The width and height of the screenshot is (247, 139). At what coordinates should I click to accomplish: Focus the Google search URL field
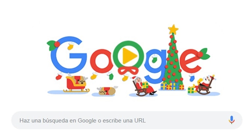[127, 121]
